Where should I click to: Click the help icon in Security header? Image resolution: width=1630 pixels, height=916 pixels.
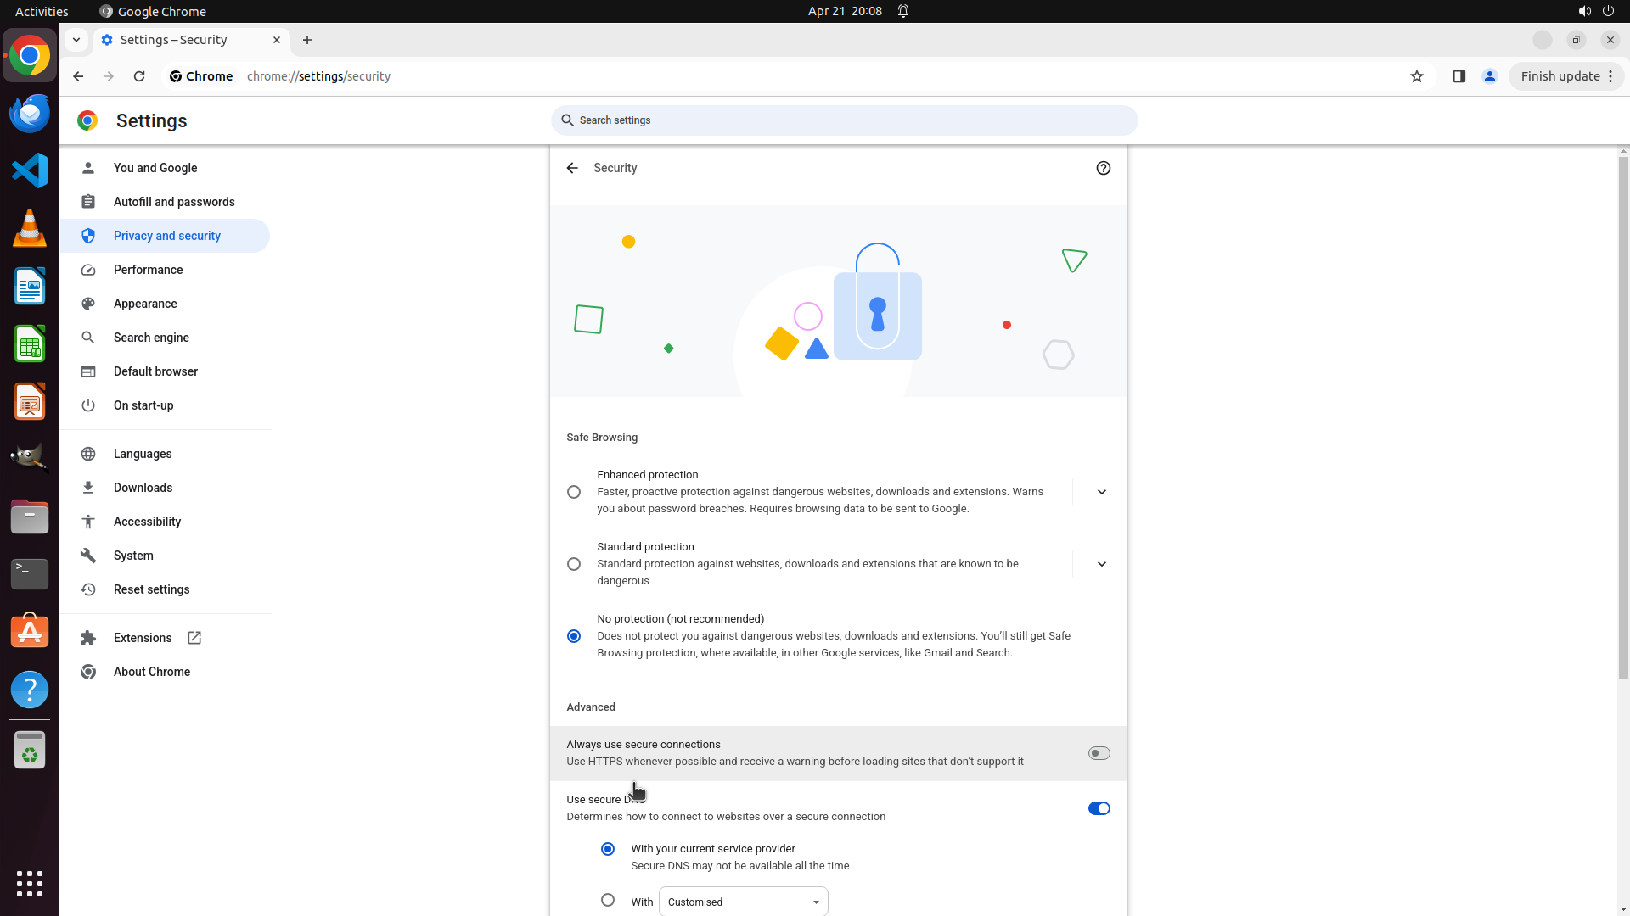click(x=1103, y=168)
